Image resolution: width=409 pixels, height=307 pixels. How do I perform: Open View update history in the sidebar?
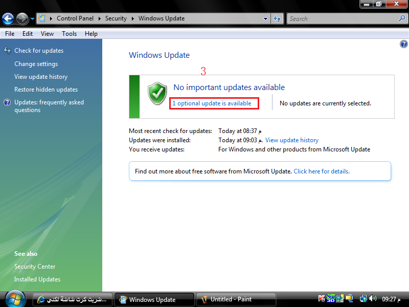point(41,77)
